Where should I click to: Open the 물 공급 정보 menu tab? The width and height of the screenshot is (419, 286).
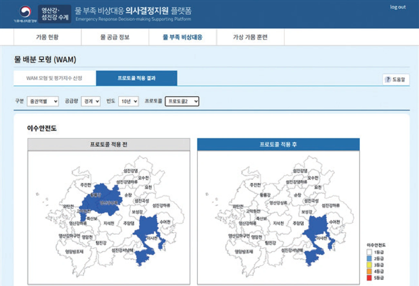[x=115, y=37]
